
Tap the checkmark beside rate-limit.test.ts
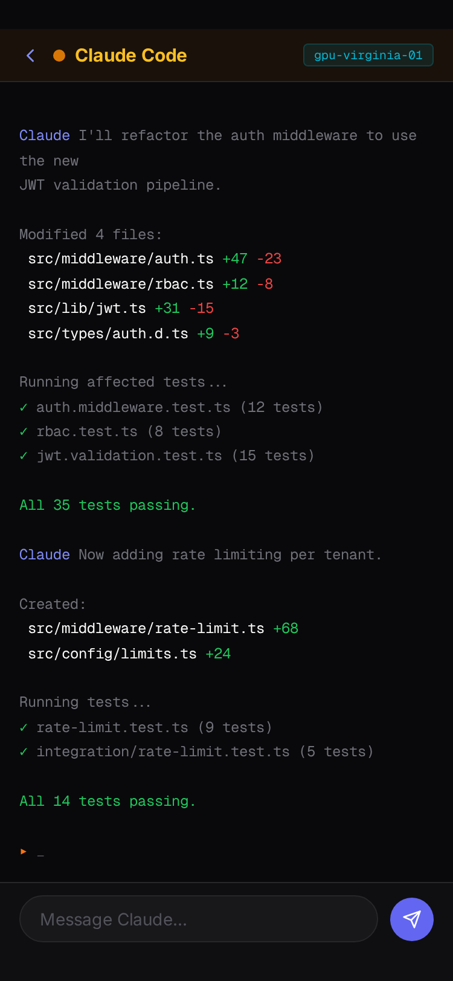click(x=24, y=727)
